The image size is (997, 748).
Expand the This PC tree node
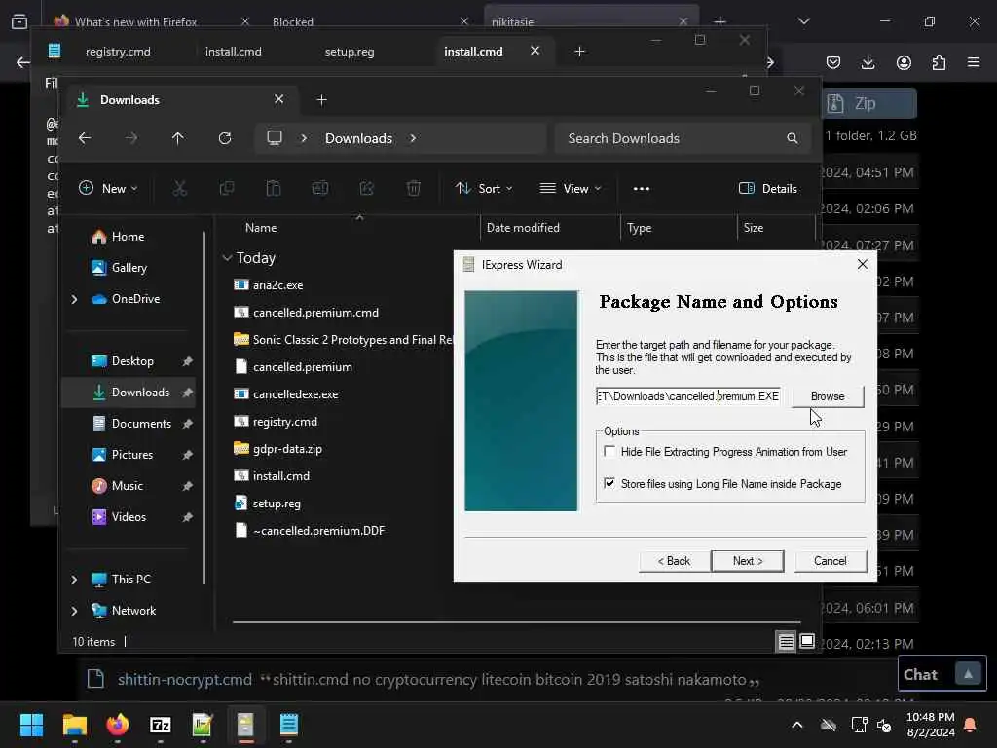[x=74, y=580]
